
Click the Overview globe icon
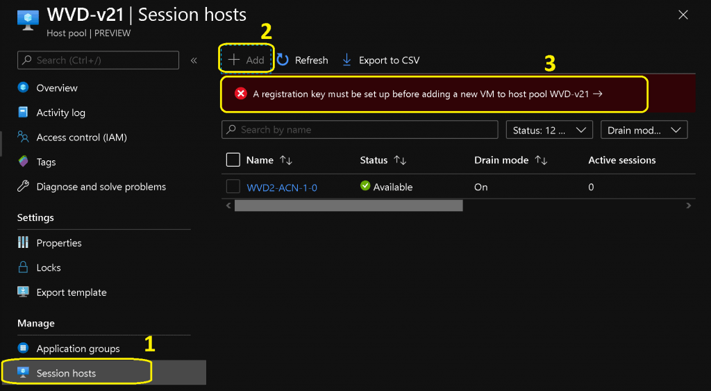click(x=23, y=87)
